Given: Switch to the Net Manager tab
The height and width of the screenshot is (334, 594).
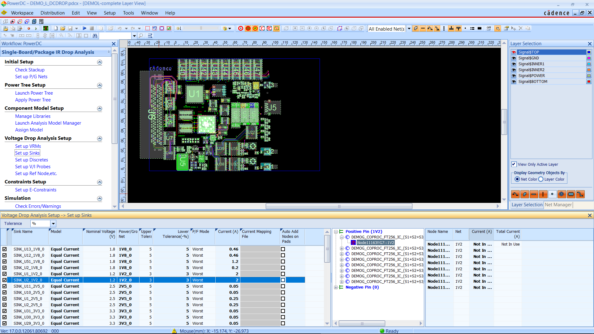Looking at the screenshot, I should pos(558,205).
